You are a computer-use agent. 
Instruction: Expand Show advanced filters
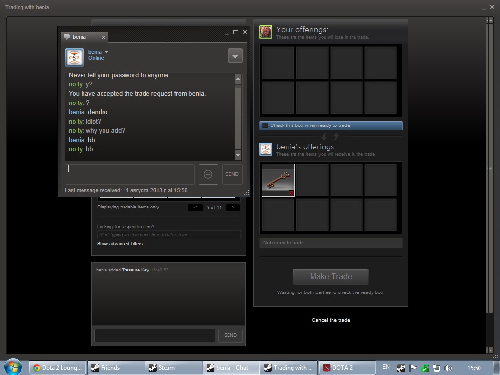pos(122,244)
